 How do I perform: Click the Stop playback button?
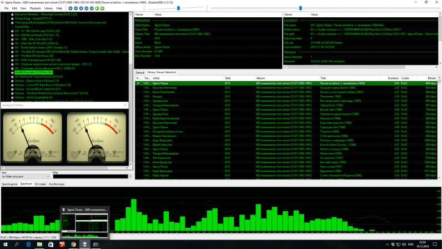click(x=71, y=8)
